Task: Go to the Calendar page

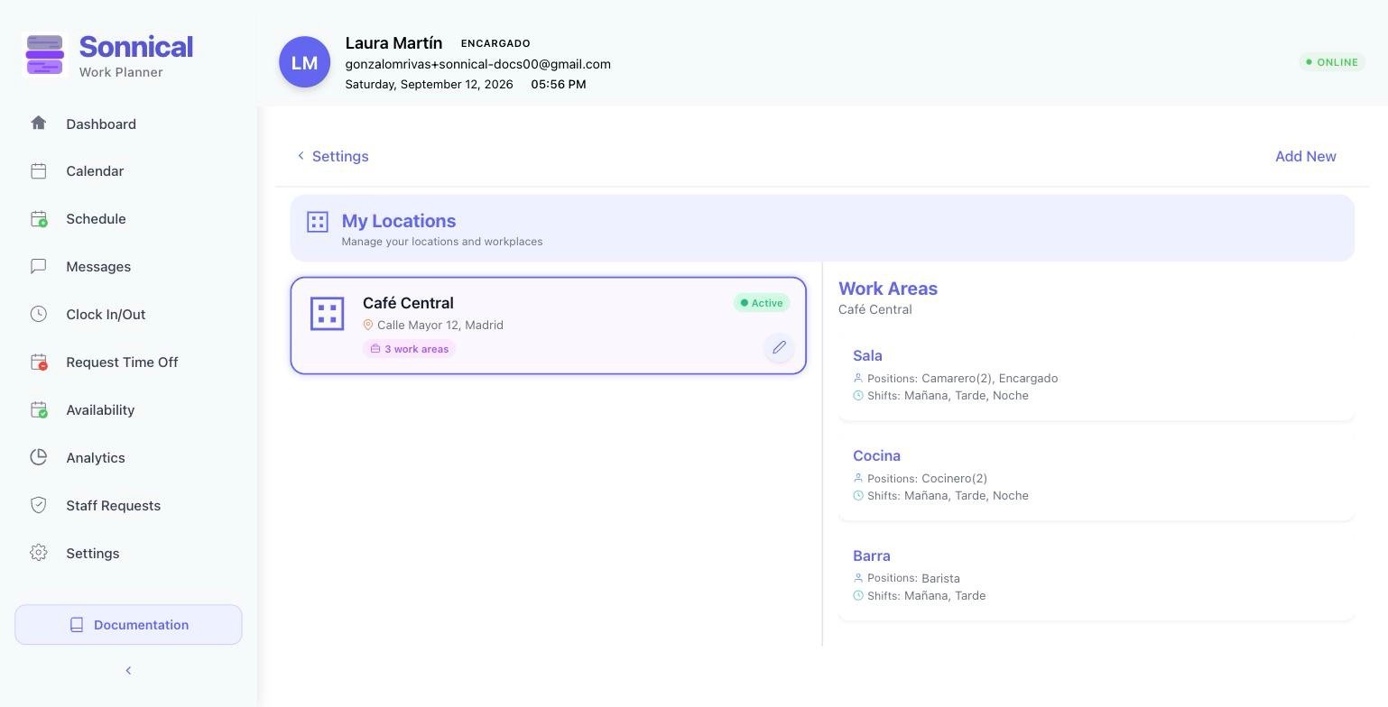Action: (95, 171)
